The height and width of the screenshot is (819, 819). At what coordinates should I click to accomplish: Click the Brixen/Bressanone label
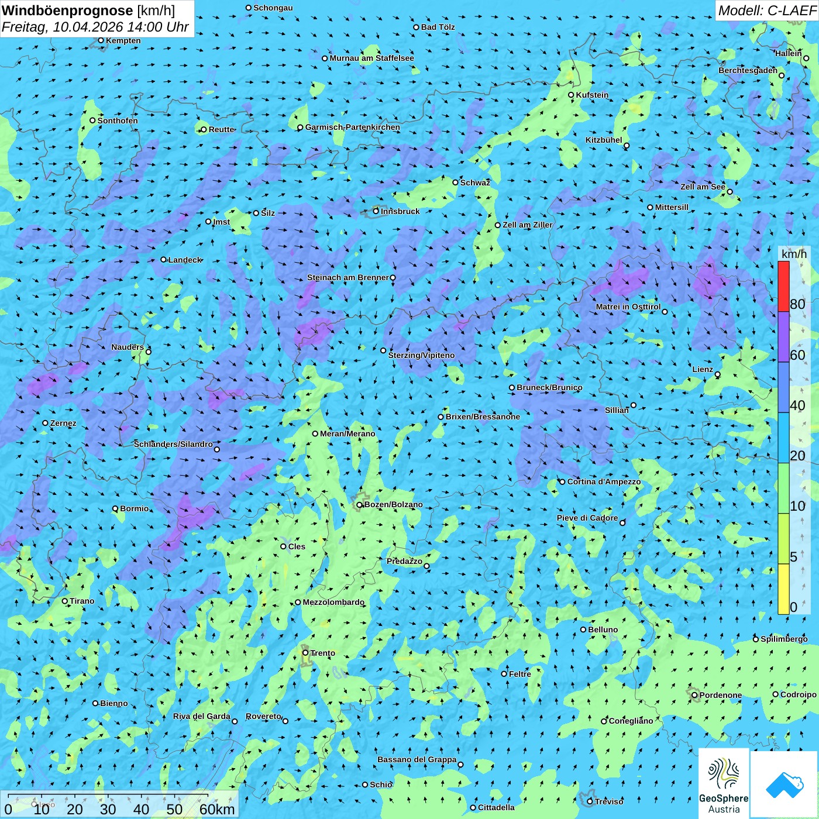[483, 417]
